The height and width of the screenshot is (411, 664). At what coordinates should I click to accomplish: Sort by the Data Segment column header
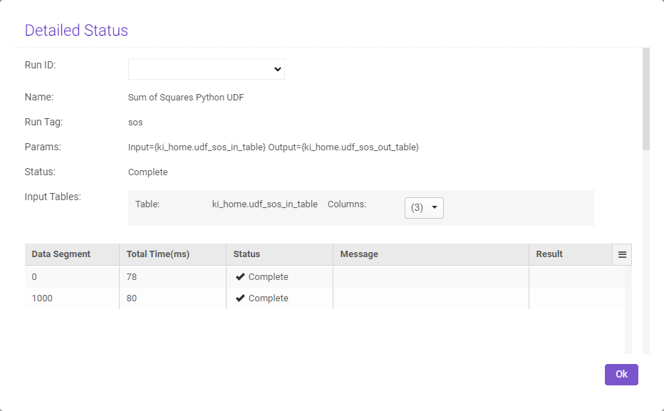click(x=60, y=254)
